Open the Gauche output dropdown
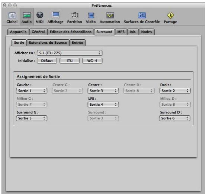 32,91
